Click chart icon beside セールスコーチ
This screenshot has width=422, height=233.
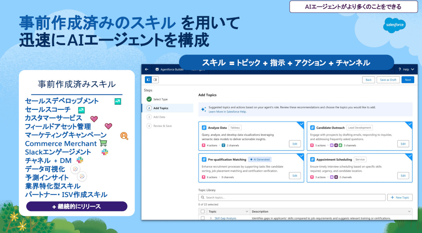[x=81, y=110]
